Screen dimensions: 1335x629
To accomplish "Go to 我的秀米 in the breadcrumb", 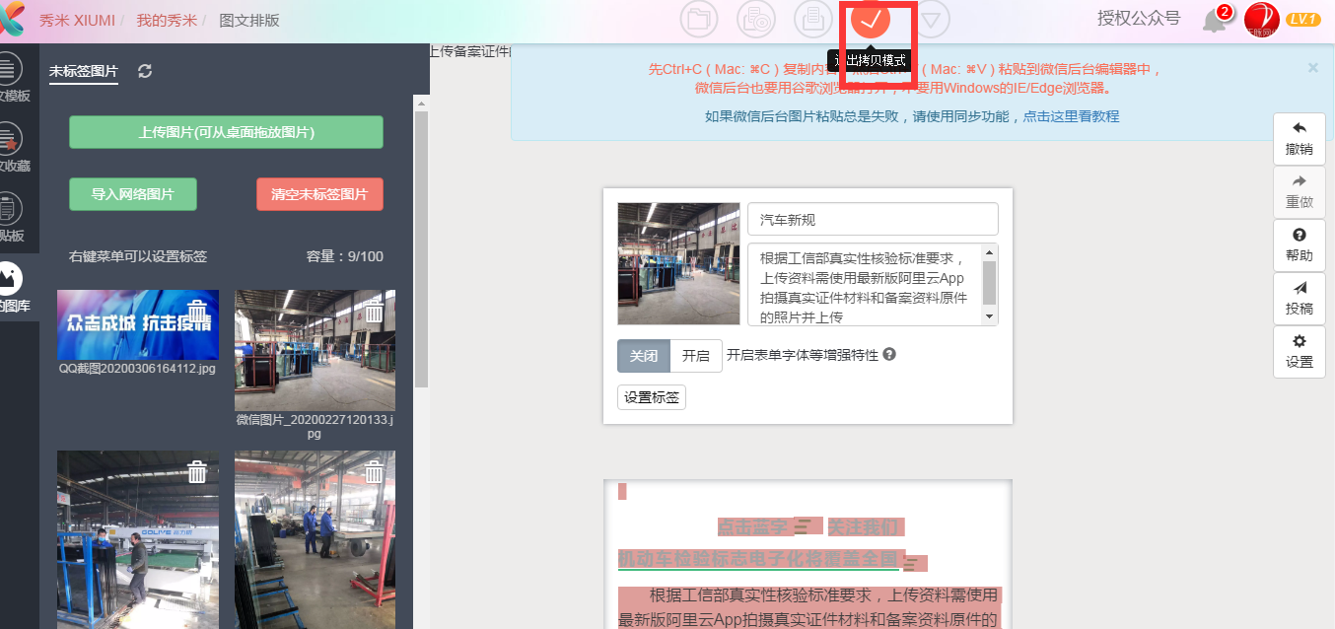I will point(167,20).
